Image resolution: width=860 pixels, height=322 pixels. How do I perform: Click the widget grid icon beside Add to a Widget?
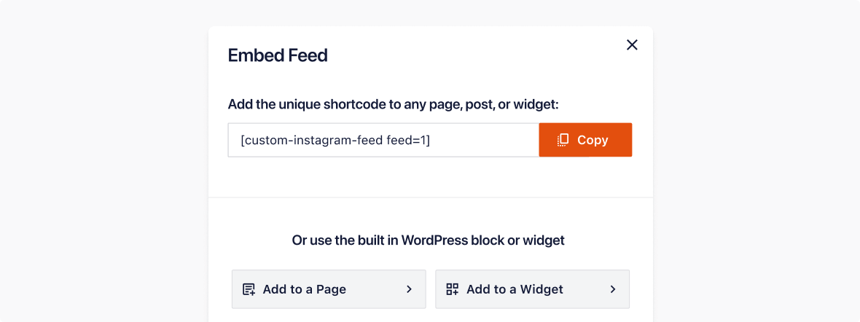pyautogui.click(x=453, y=289)
